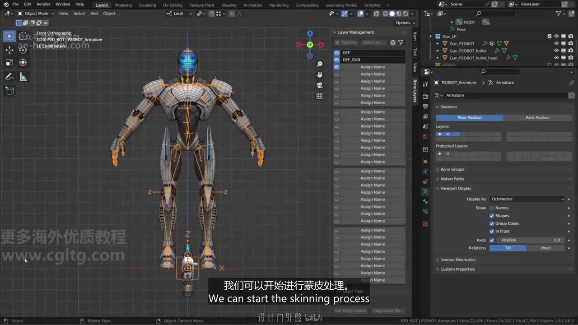Click the Rest Position button
The width and height of the screenshot is (578, 325).
[537, 117]
